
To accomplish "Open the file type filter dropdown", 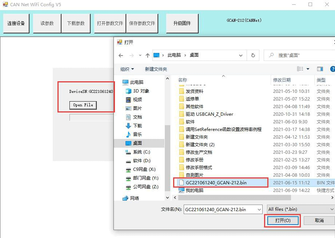I will 300,209.
